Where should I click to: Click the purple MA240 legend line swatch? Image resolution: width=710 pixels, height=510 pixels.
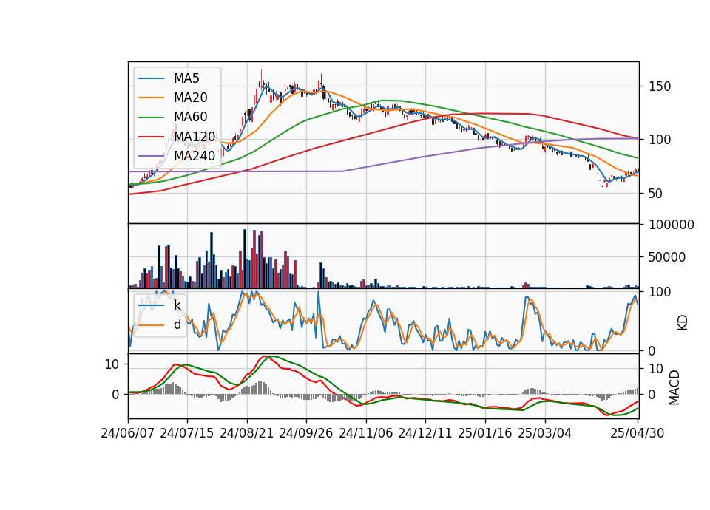click(x=151, y=156)
